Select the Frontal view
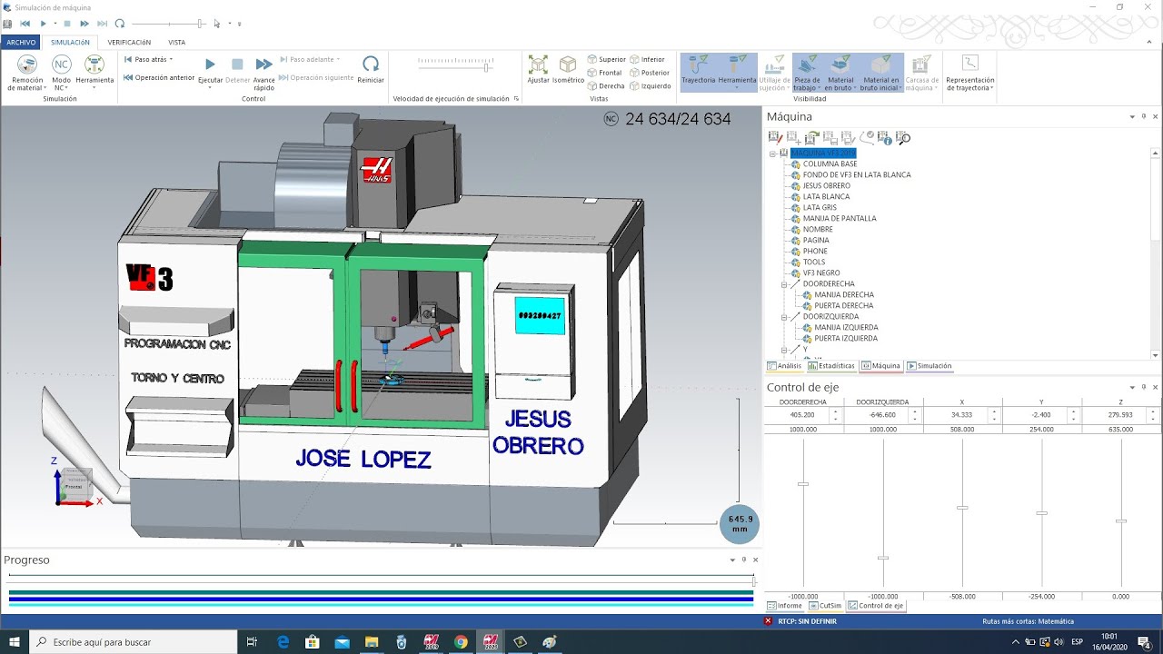Screen dimensions: 1163x654 pyautogui.click(x=604, y=73)
